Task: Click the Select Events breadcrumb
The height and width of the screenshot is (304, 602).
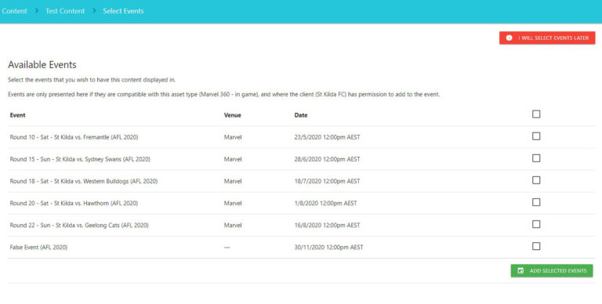Action: (x=123, y=11)
